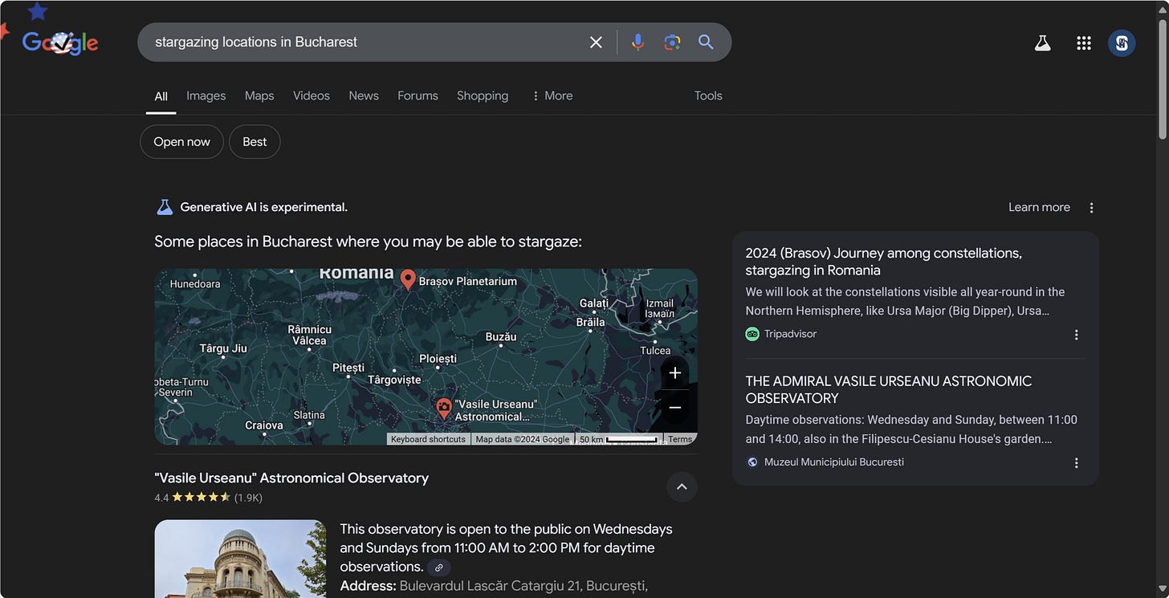Open options menu for Tripadvisor result
This screenshot has width=1169, height=598.
[x=1076, y=335]
